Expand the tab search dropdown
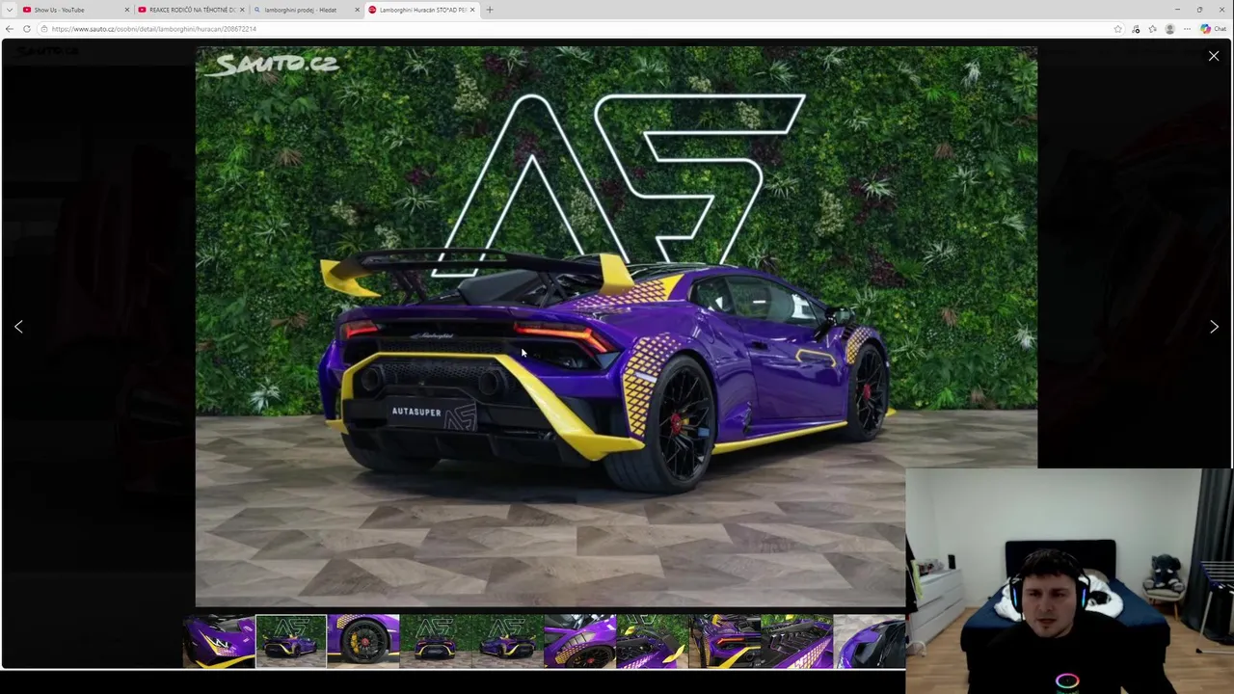Viewport: 1234px width, 694px height. pyautogui.click(x=10, y=10)
